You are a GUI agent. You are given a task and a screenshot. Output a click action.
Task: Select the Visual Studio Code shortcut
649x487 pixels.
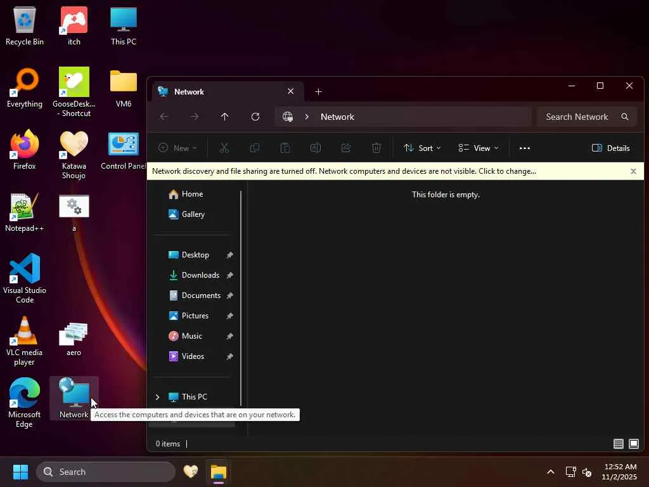pos(25,278)
